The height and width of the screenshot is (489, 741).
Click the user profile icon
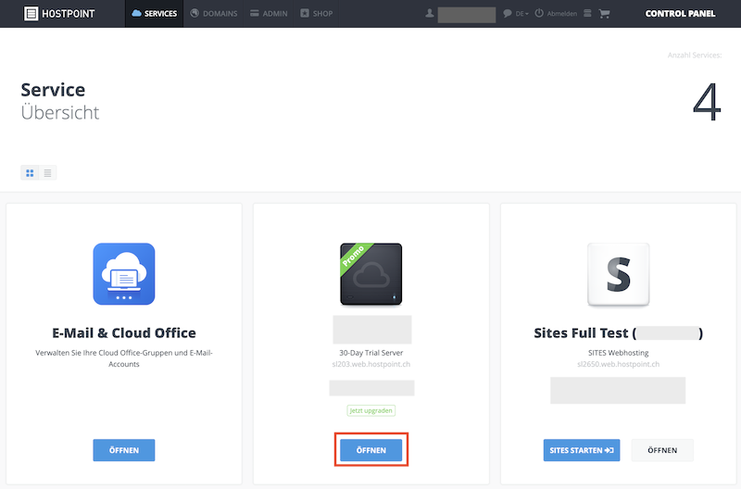coord(429,13)
